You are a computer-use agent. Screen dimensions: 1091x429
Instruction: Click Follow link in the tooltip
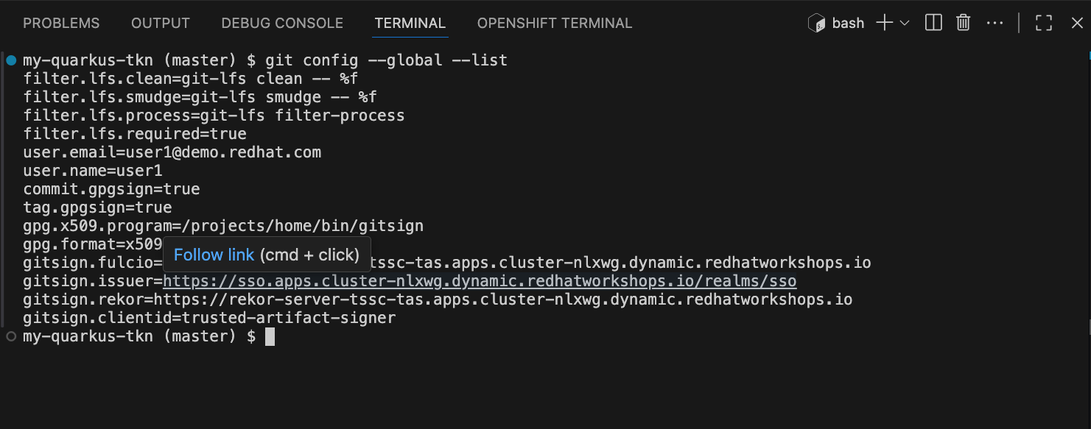(x=214, y=255)
